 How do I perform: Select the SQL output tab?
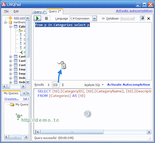coord(55,85)
